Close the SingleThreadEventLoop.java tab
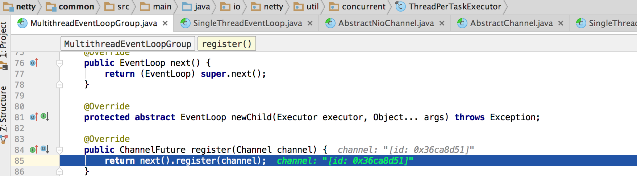Viewport: 637px width, 176px height. (310, 23)
